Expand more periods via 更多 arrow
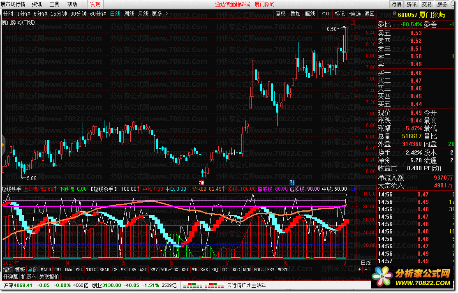Viewport: 458px width, 293px height. pyautogui.click(x=167, y=14)
